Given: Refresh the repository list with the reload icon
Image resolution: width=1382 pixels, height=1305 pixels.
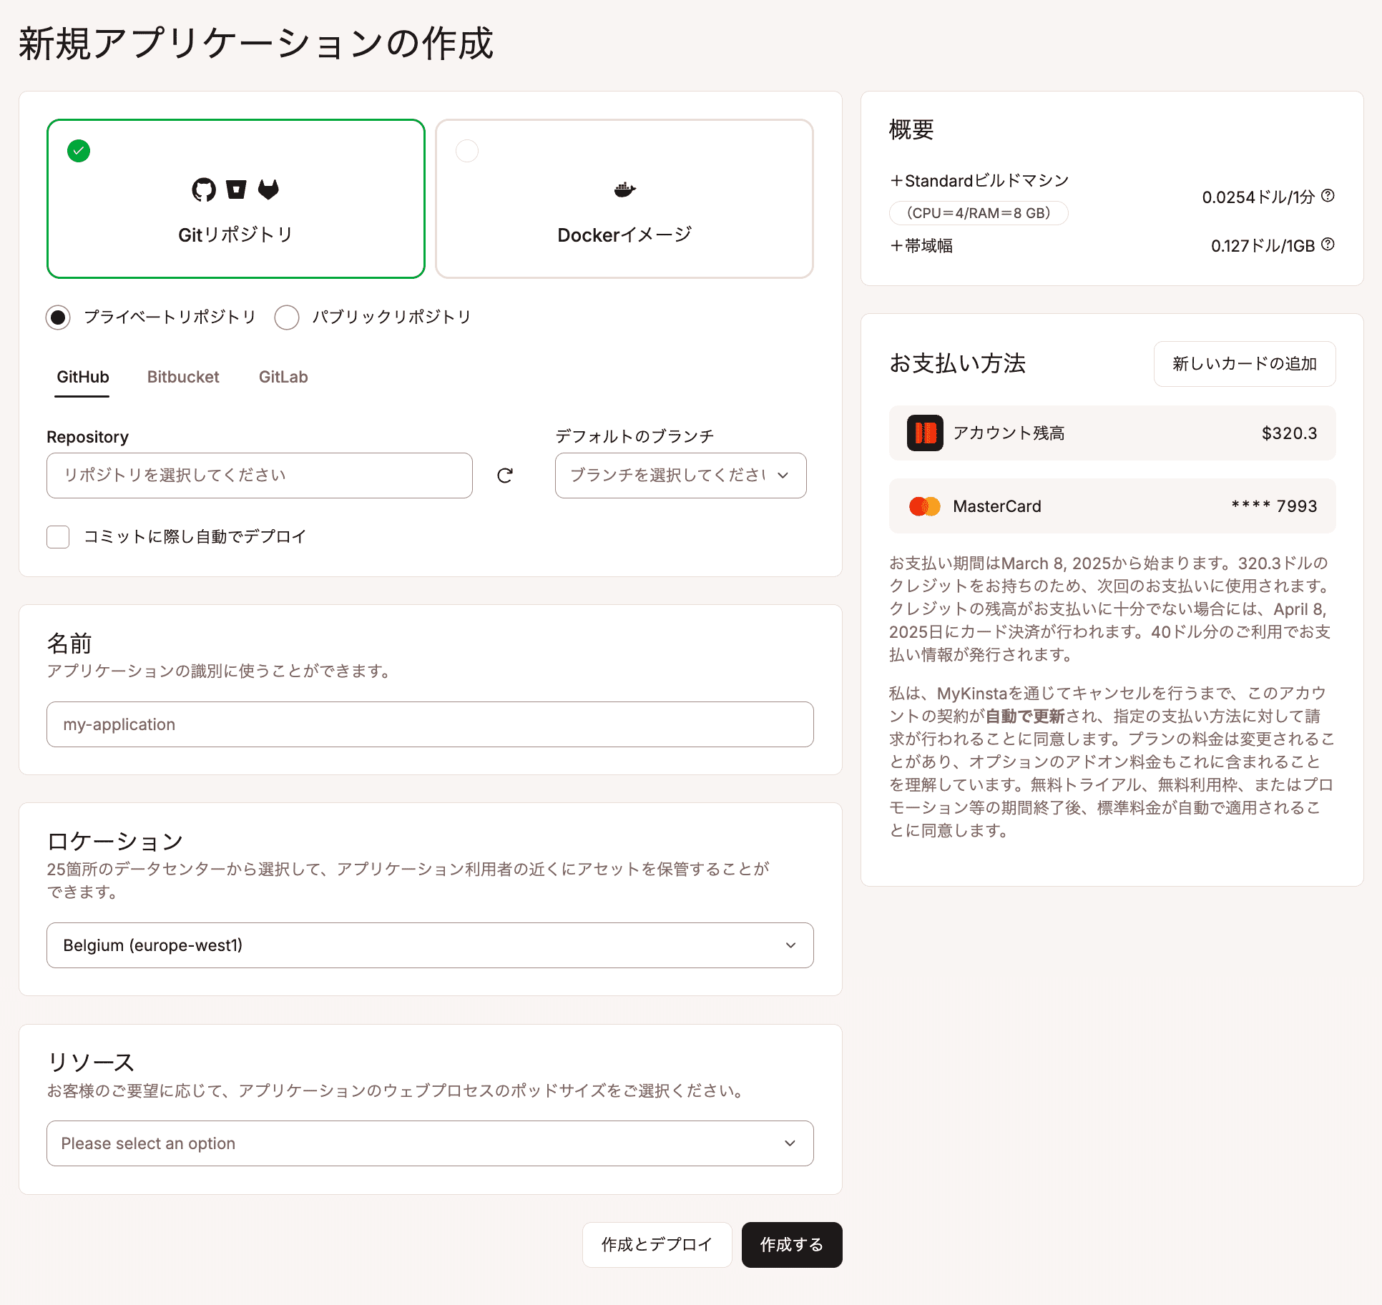Looking at the screenshot, I should tap(505, 476).
